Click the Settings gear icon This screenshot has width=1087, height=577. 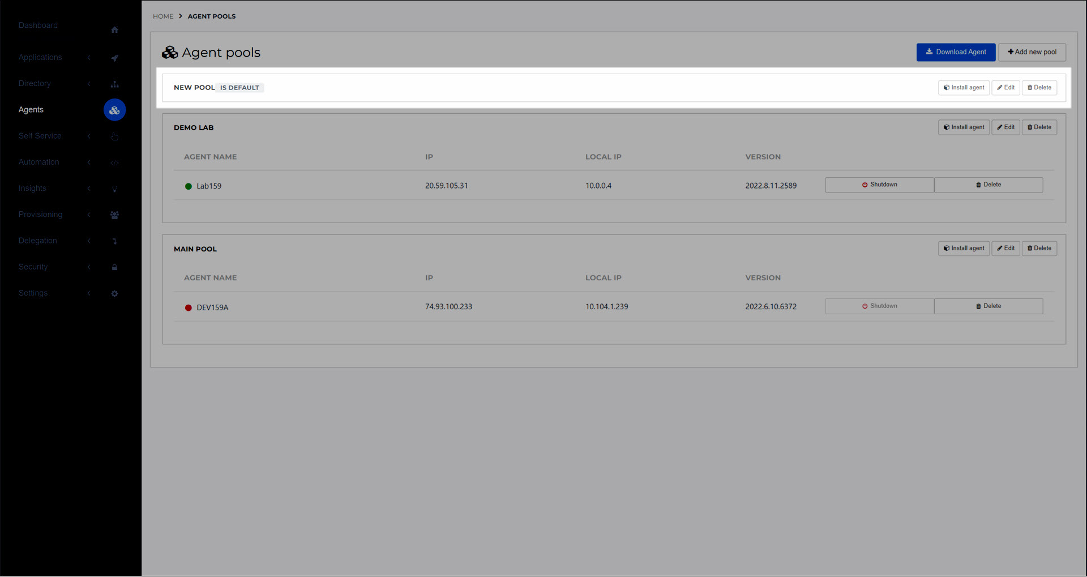click(114, 293)
